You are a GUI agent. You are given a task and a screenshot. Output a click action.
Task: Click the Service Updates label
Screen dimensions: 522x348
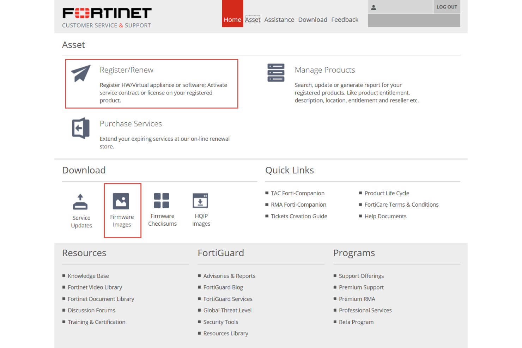click(x=81, y=222)
